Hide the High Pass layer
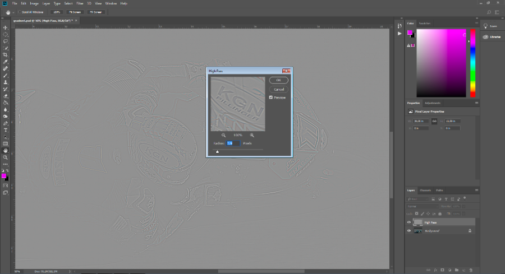 point(409,222)
